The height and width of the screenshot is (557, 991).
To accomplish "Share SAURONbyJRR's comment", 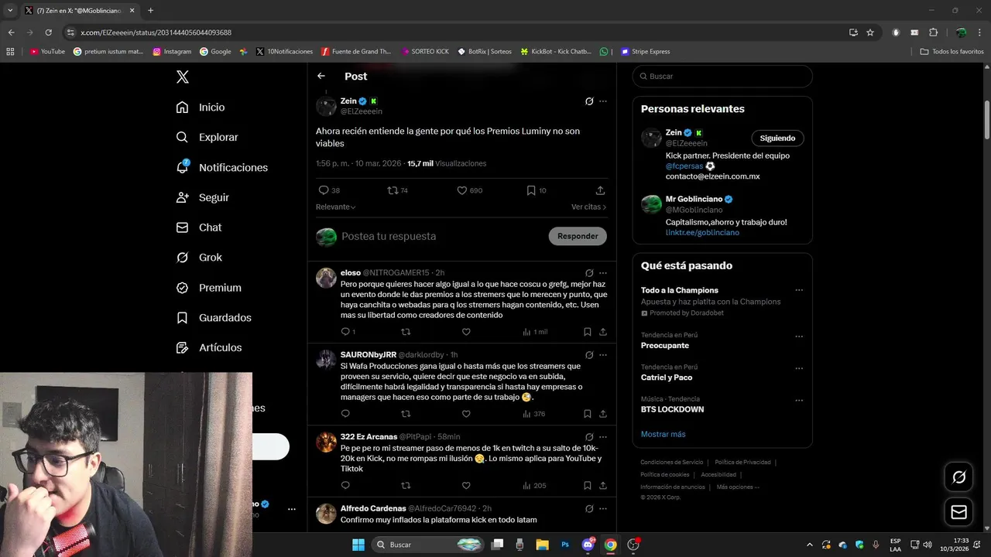I will point(603,414).
